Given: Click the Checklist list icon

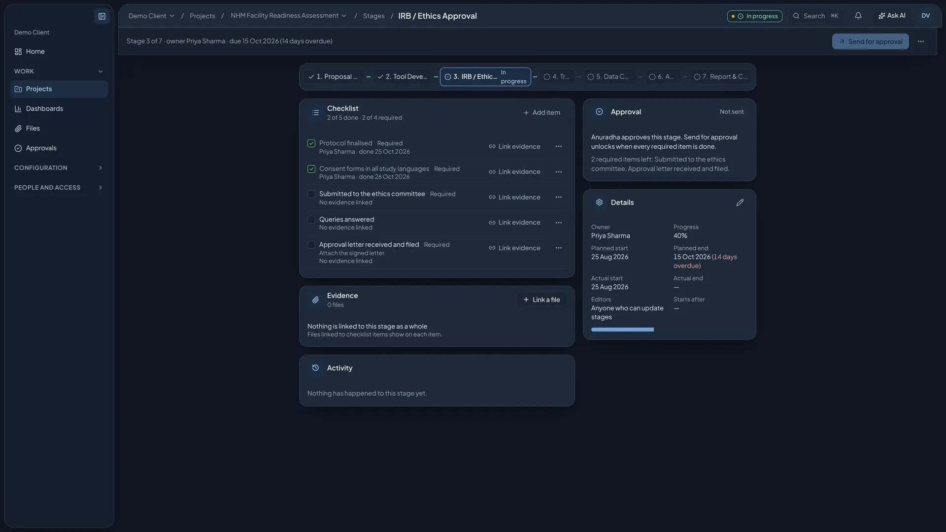Looking at the screenshot, I should pyautogui.click(x=315, y=113).
